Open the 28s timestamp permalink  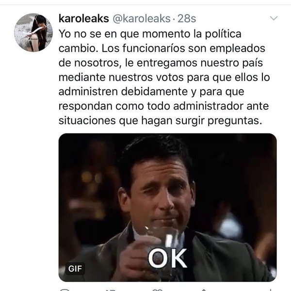coord(187,18)
